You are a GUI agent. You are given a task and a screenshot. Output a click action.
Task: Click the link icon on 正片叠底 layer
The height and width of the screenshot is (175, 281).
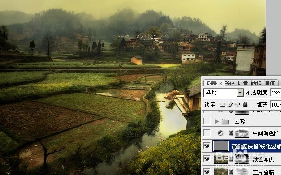coord(231,171)
